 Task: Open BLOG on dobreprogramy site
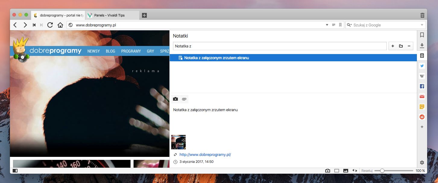click(x=111, y=51)
